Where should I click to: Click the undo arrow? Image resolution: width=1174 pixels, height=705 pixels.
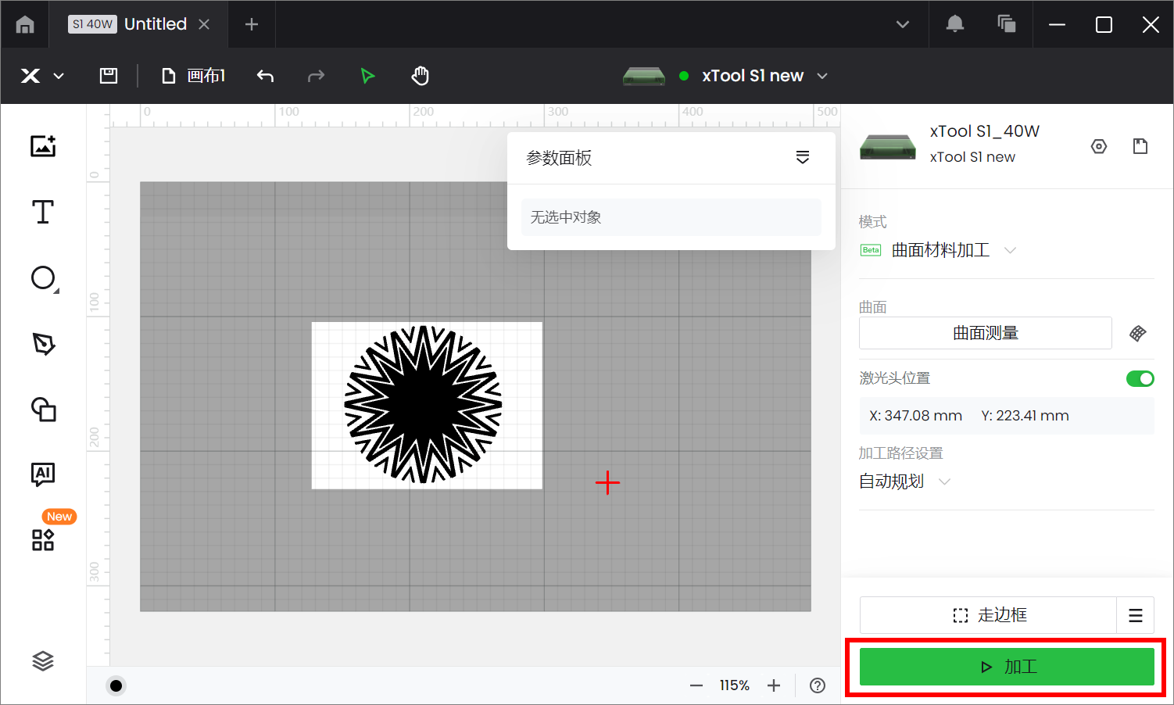pyautogui.click(x=266, y=76)
